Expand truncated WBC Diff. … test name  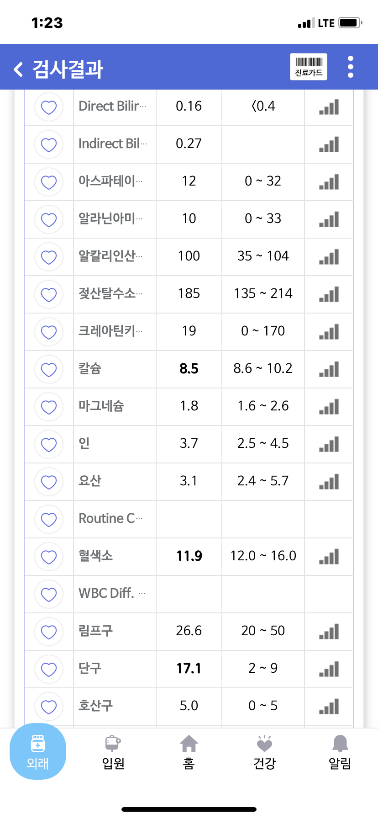click(x=112, y=593)
